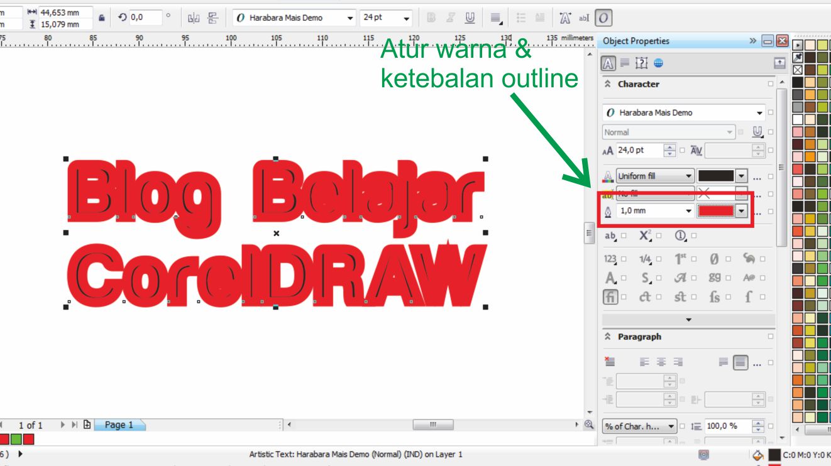Screen dimensions: 831x466
Task: Click the Page 1 tab
Action: (x=119, y=425)
